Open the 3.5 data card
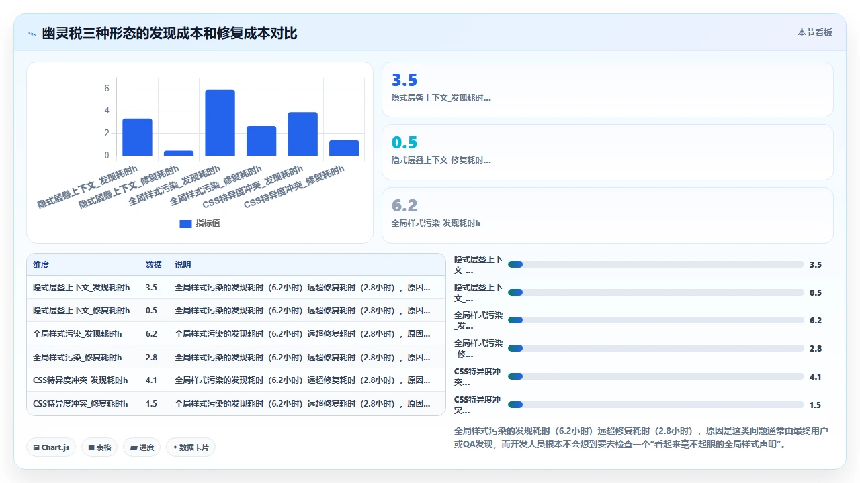 tap(607, 90)
